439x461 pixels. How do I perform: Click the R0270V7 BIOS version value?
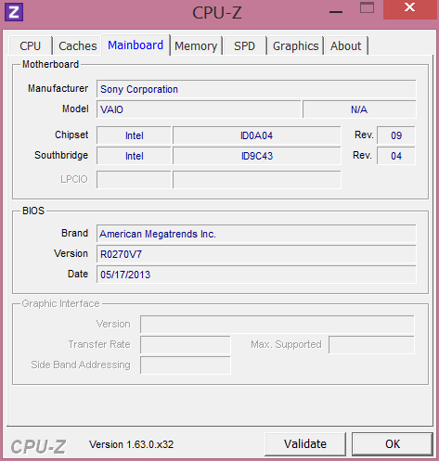pyautogui.click(x=256, y=254)
